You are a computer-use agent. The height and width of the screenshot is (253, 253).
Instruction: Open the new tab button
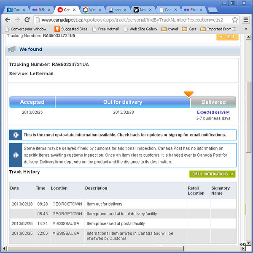pyautogui.click(x=213, y=10)
